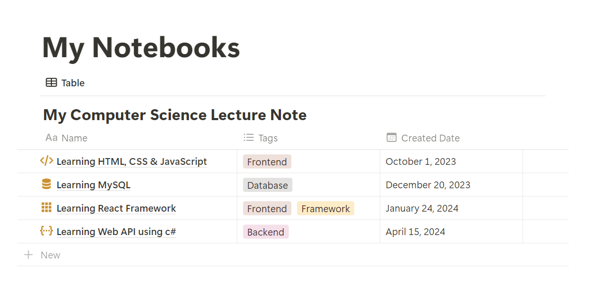
Task: Click the My Computer Science Lecture Note title
Action: [175, 115]
